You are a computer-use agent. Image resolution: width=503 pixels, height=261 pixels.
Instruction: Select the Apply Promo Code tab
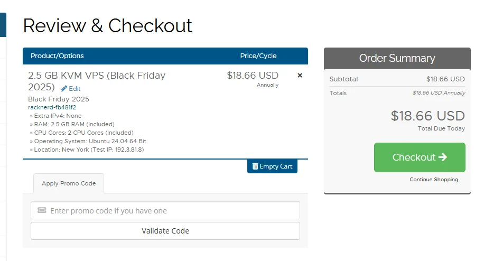click(x=69, y=183)
